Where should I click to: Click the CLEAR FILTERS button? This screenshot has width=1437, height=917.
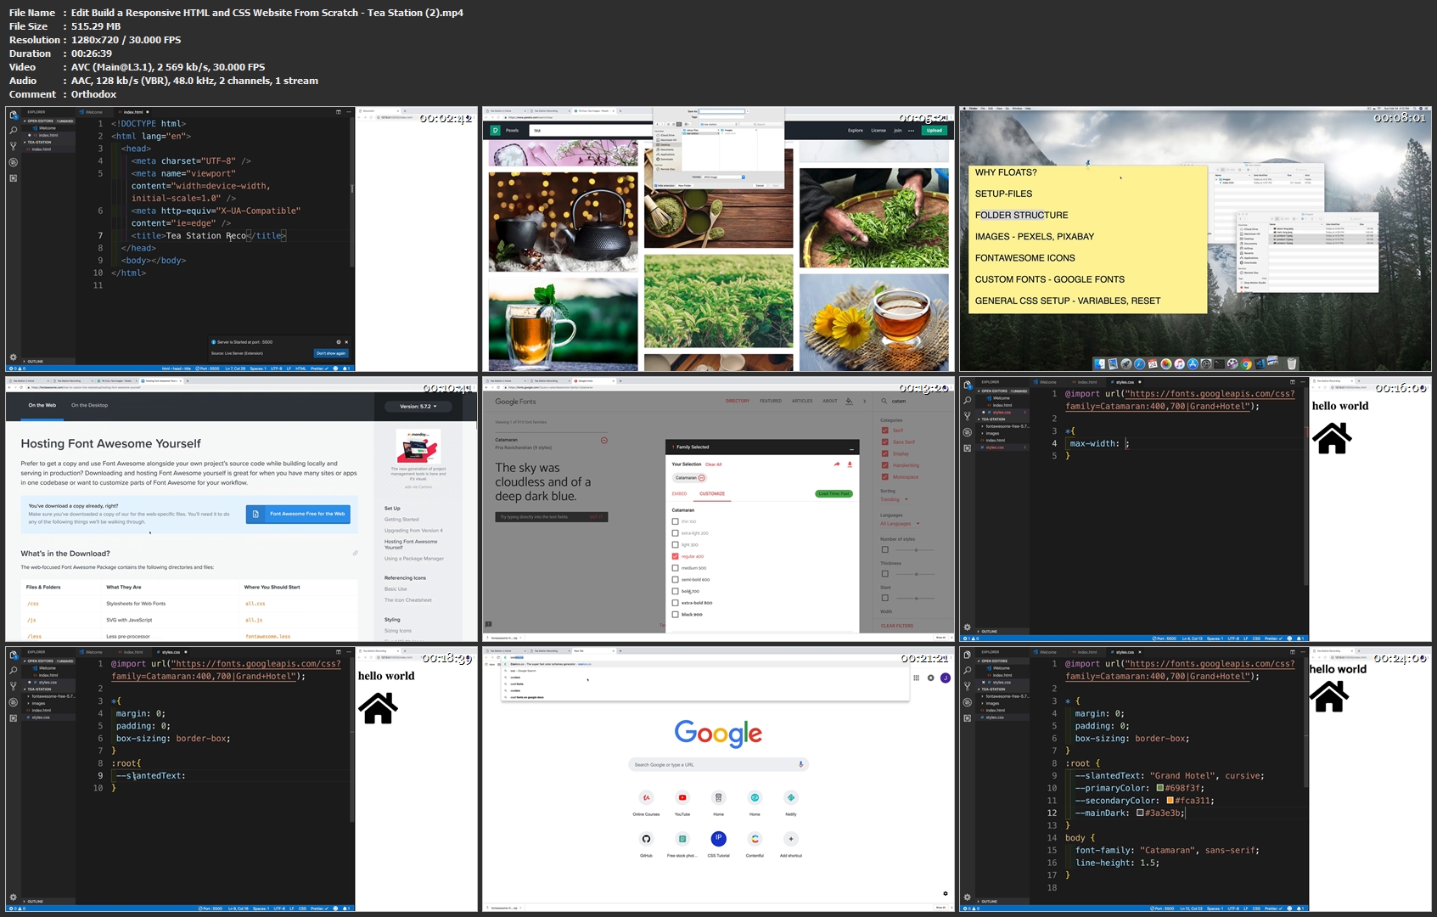tap(897, 626)
